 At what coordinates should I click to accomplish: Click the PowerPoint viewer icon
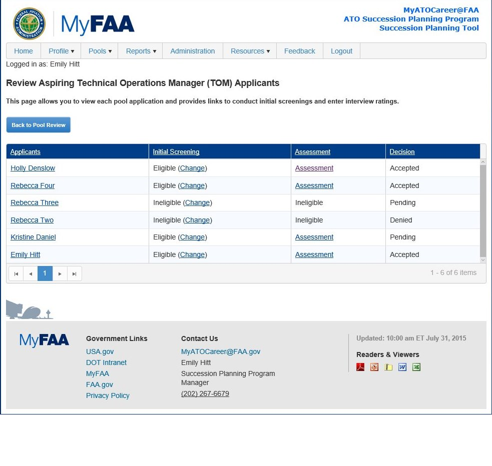(374, 367)
